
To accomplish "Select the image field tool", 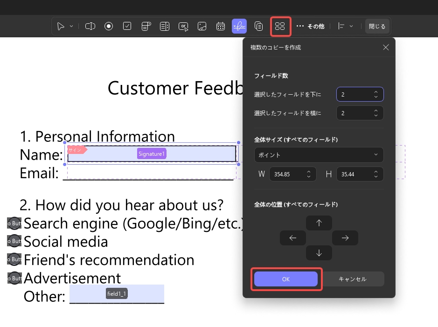I will coord(202,26).
